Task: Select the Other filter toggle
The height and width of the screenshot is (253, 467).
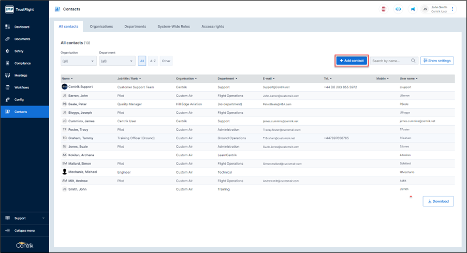Action: coord(166,61)
